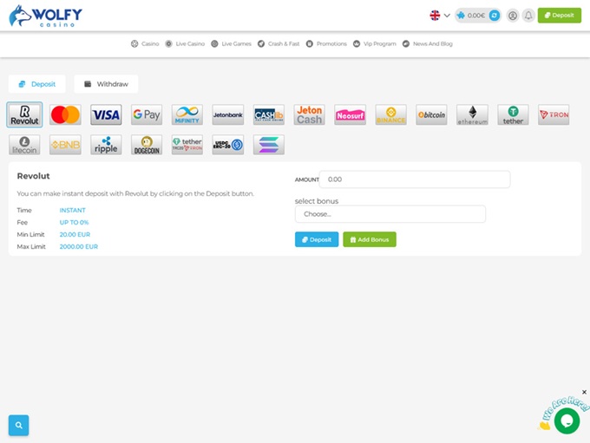
Task: Select Neosurf payment option
Action: (350, 114)
